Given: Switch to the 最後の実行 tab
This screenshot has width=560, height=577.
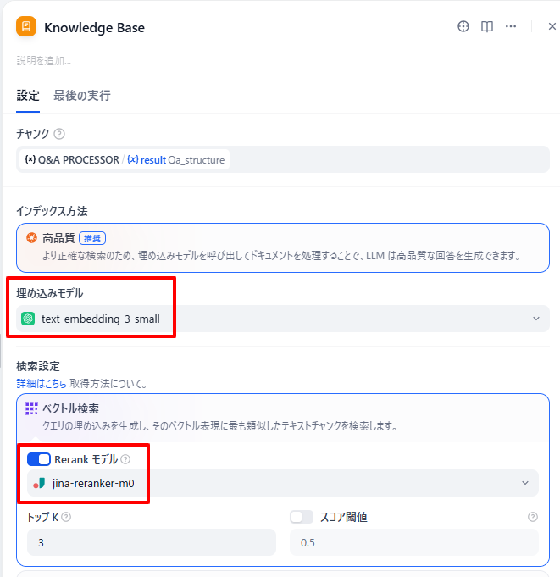Looking at the screenshot, I should [x=82, y=96].
